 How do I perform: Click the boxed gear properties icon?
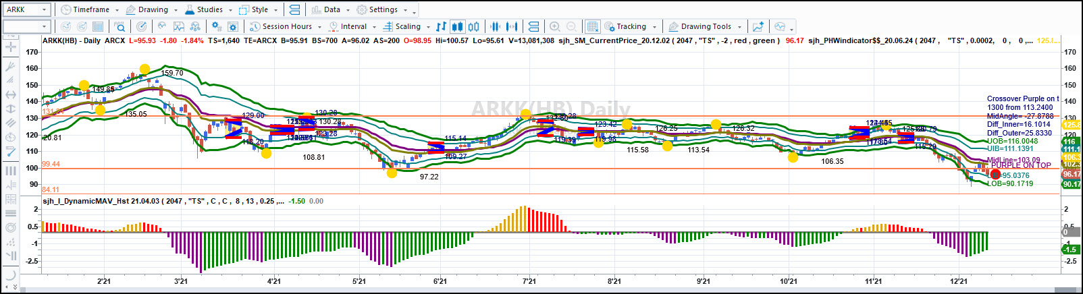233,26
